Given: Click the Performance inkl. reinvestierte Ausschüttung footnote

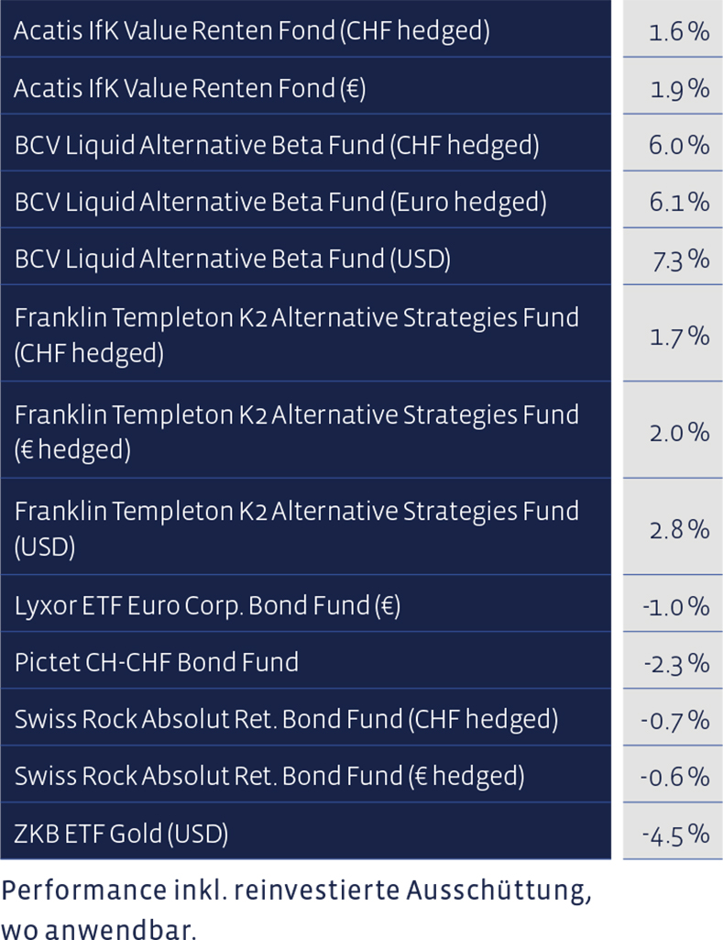Looking at the screenshot, I should tap(297, 909).
